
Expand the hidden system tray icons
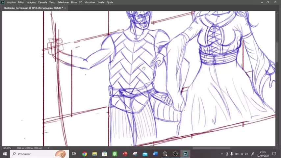click(x=222, y=154)
